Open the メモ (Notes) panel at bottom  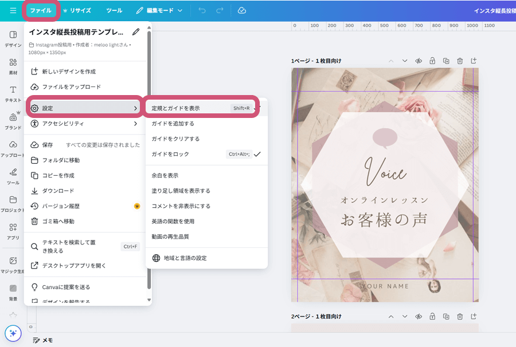pyautogui.click(x=43, y=340)
